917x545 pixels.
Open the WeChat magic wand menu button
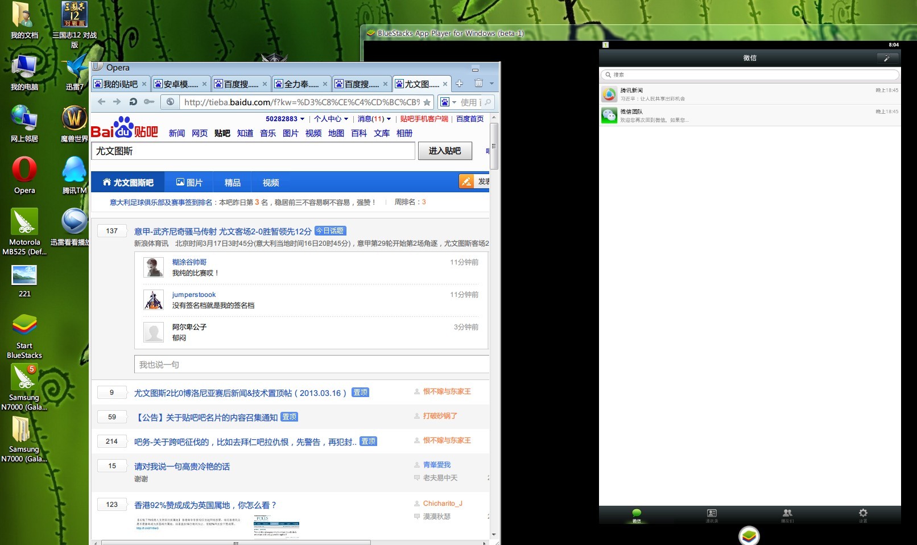(x=887, y=57)
